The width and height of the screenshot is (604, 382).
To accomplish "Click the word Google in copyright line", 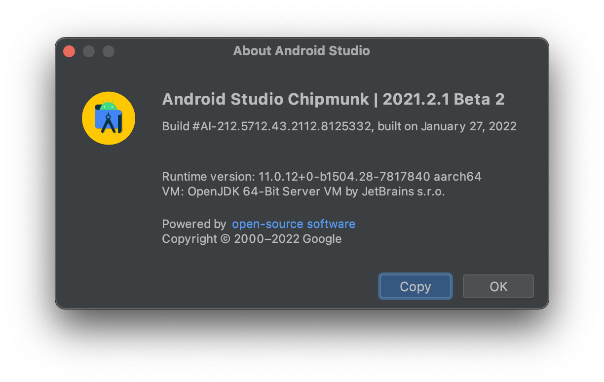I will pos(322,239).
